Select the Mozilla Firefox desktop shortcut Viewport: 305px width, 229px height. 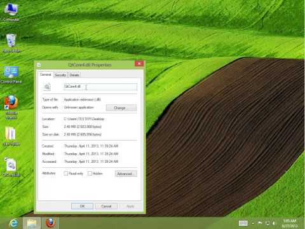pos(11,107)
